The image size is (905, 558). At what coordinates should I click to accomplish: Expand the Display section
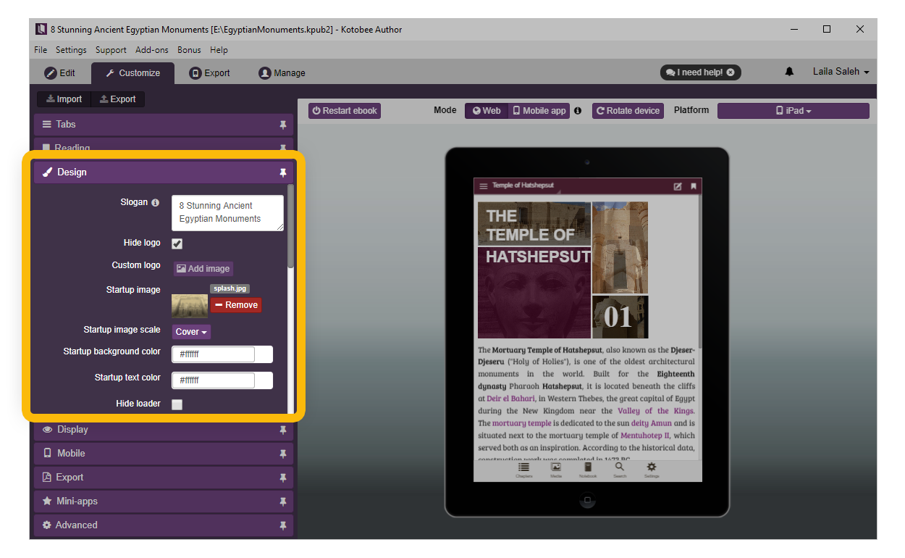(x=164, y=430)
